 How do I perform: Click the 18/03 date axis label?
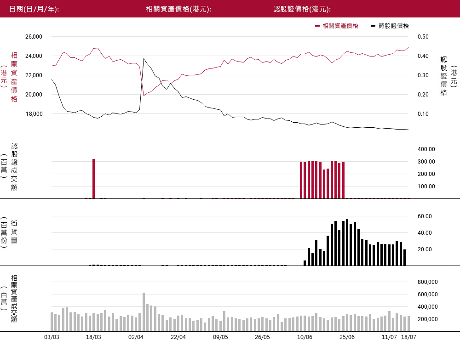tap(93, 337)
